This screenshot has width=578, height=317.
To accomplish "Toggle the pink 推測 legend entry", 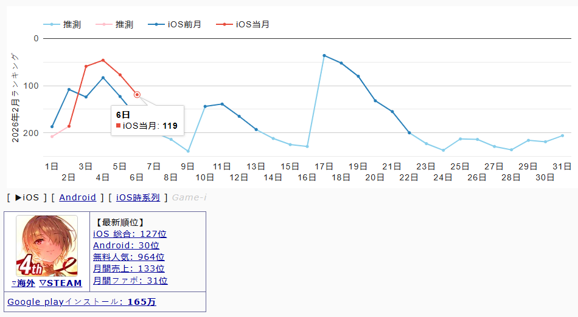I will [114, 24].
